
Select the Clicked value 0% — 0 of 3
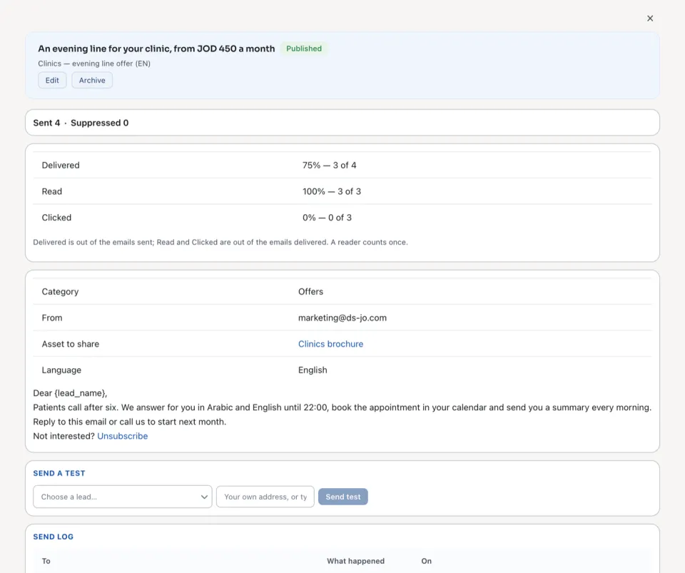point(327,218)
